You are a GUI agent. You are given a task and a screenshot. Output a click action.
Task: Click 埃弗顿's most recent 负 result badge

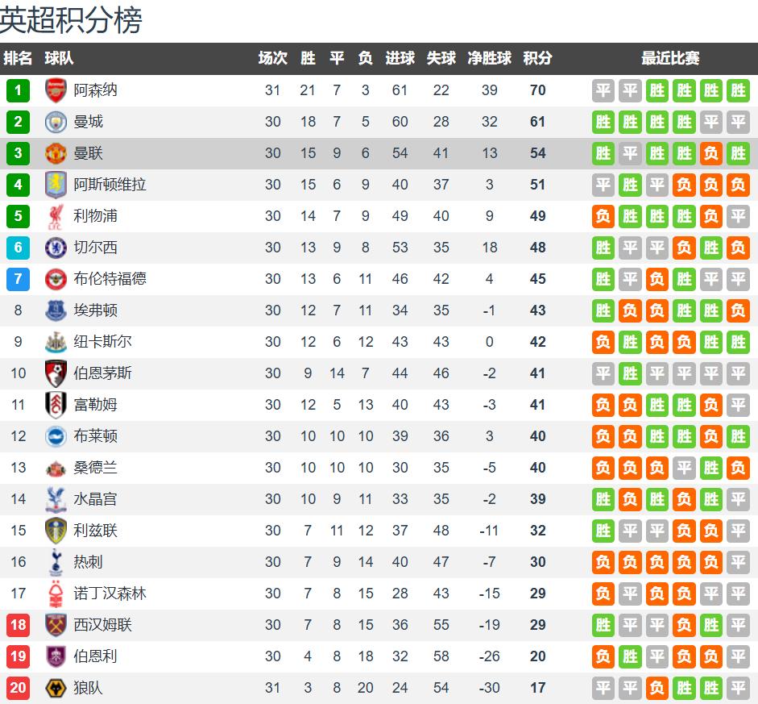[x=738, y=310]
